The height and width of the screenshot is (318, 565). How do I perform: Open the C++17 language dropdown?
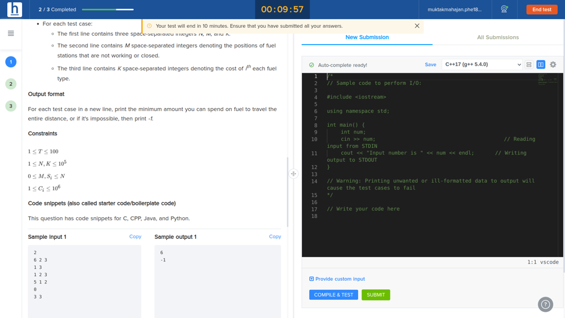482,65
